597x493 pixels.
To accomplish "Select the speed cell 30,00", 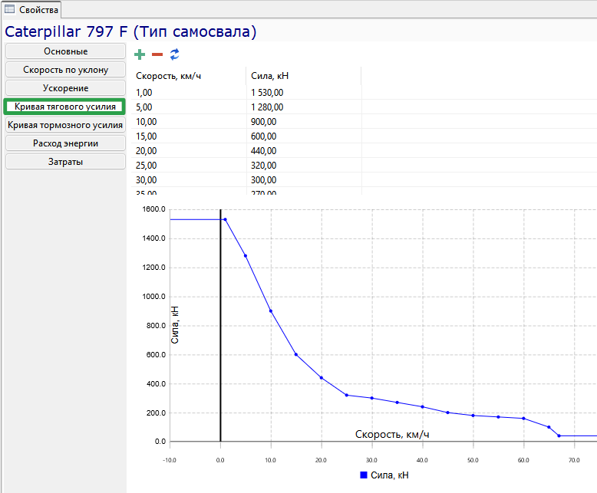I will point(189,179).
